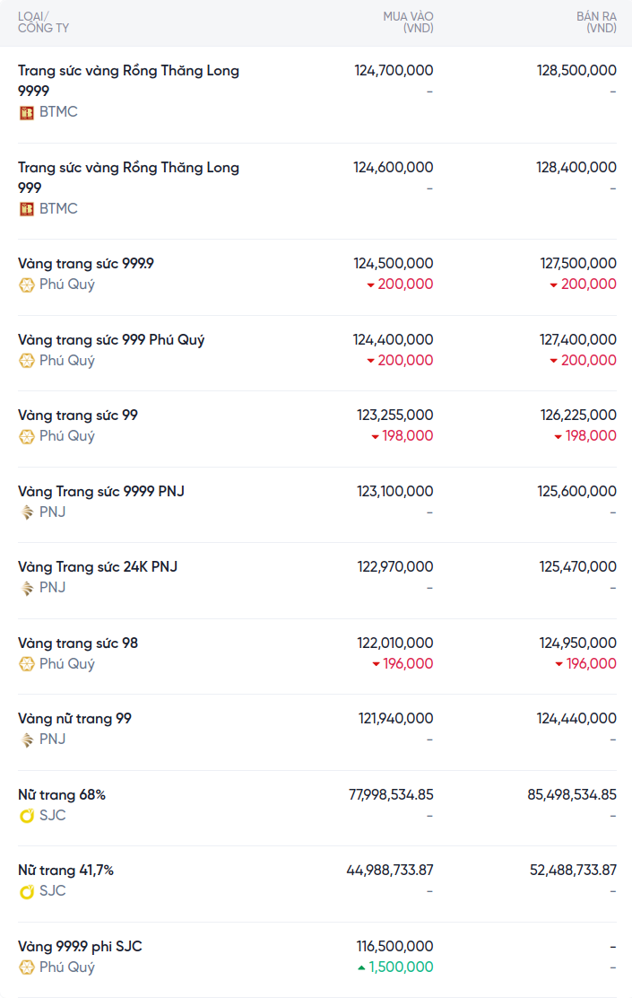
Task: Click SJC logo under Nữ trang 41,7%
Action: 27,891
